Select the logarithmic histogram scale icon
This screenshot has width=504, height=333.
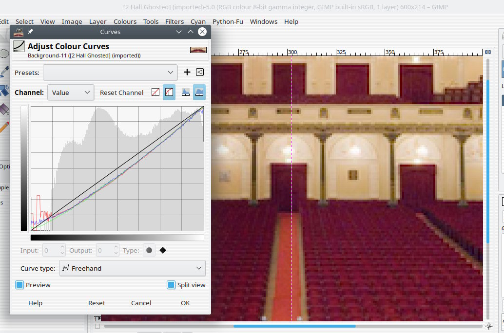pos(199,92)
